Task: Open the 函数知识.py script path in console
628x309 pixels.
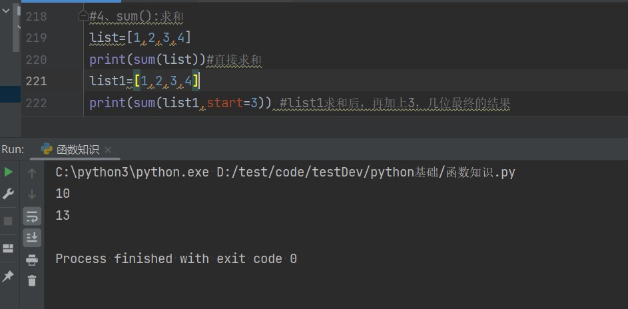Action: 366,172
